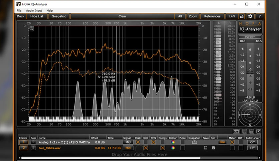The image size is (279, 161).
Task: Click the Dock button
Action: (x=20, y=16)
